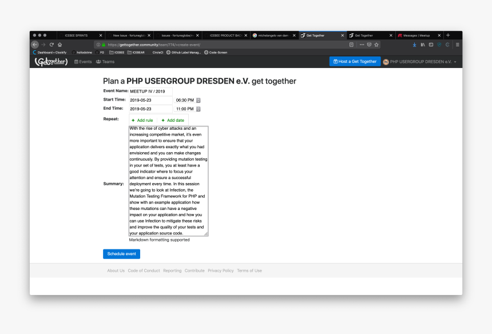Open the ICEBEAR bookmarks folder
This screenshot has width=492, height=334.
coord(136,53)
